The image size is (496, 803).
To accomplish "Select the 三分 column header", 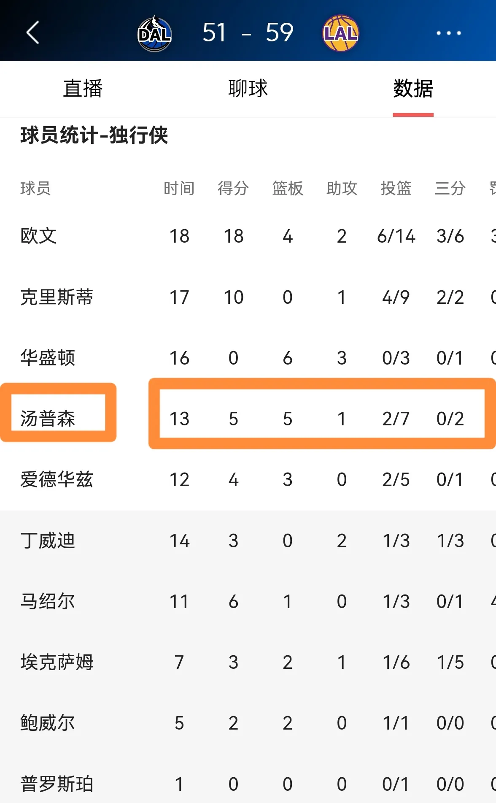I will click(450, 188).
